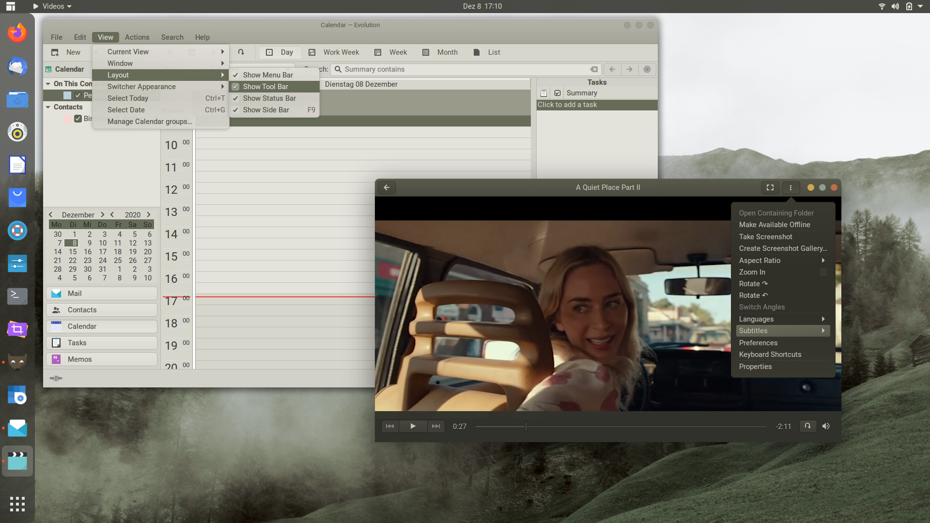This screenshot has height=523, width=930.
Task: Go to previous month in mini calendar
Action: pyautogui.click(x=50, y=215)
